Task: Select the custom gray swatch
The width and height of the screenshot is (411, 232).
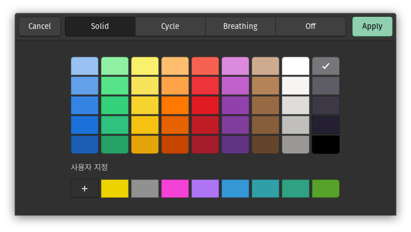Action: 145,189
